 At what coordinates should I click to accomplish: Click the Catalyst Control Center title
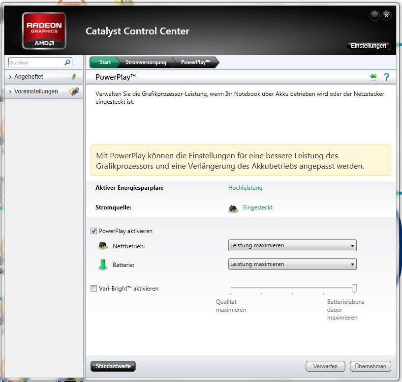[x=137, y=31]
